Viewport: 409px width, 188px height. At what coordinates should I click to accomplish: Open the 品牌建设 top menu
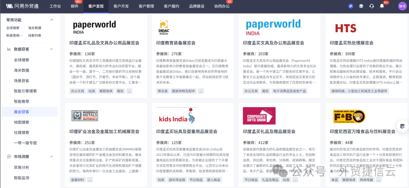pyautogui.click(x=197, y=6)
